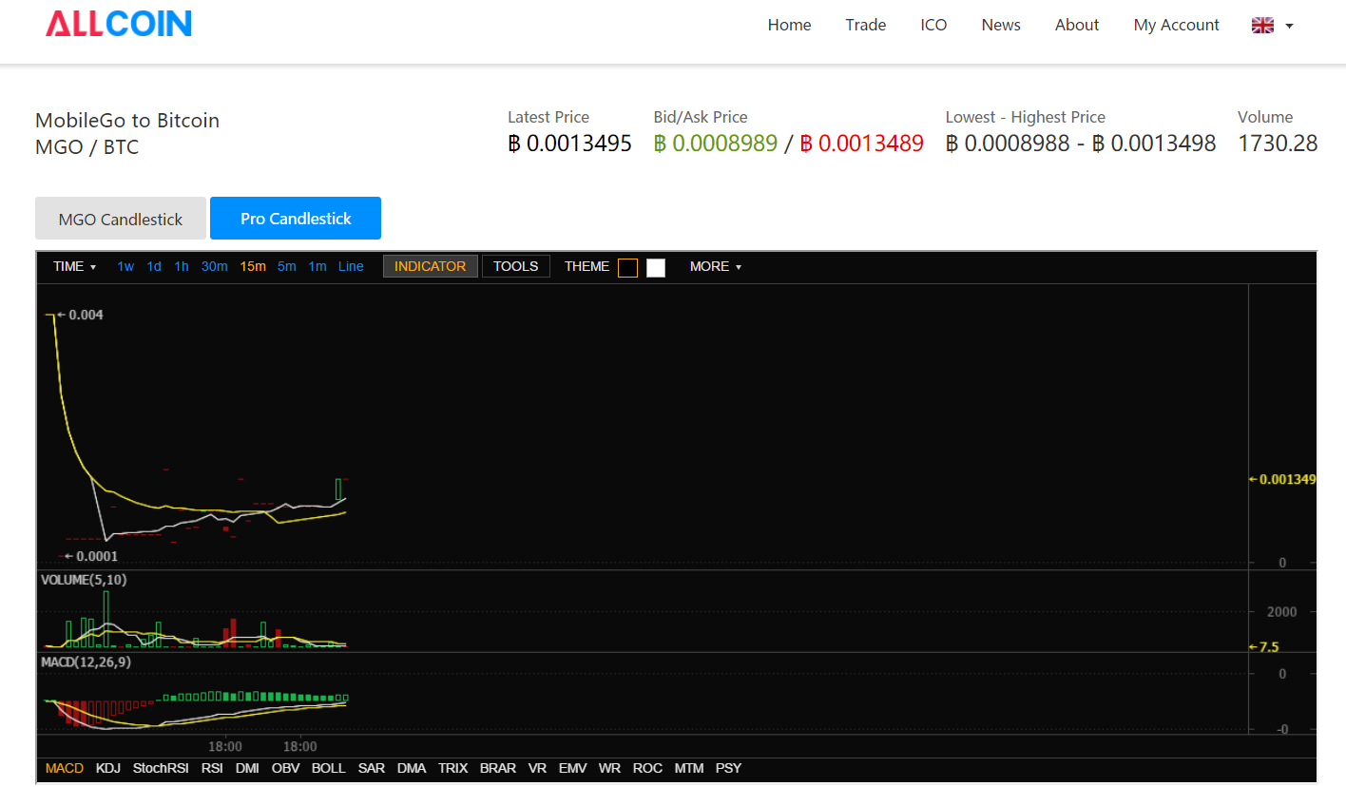Activate the EMV indicator
The width and height of the screenshot is (1346, 787).
pyautogui.click(x=573, y=768)
